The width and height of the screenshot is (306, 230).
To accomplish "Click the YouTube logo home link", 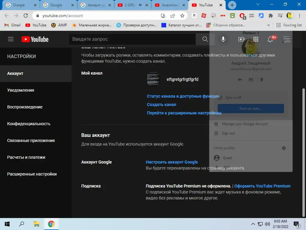I will coord(35,39).
